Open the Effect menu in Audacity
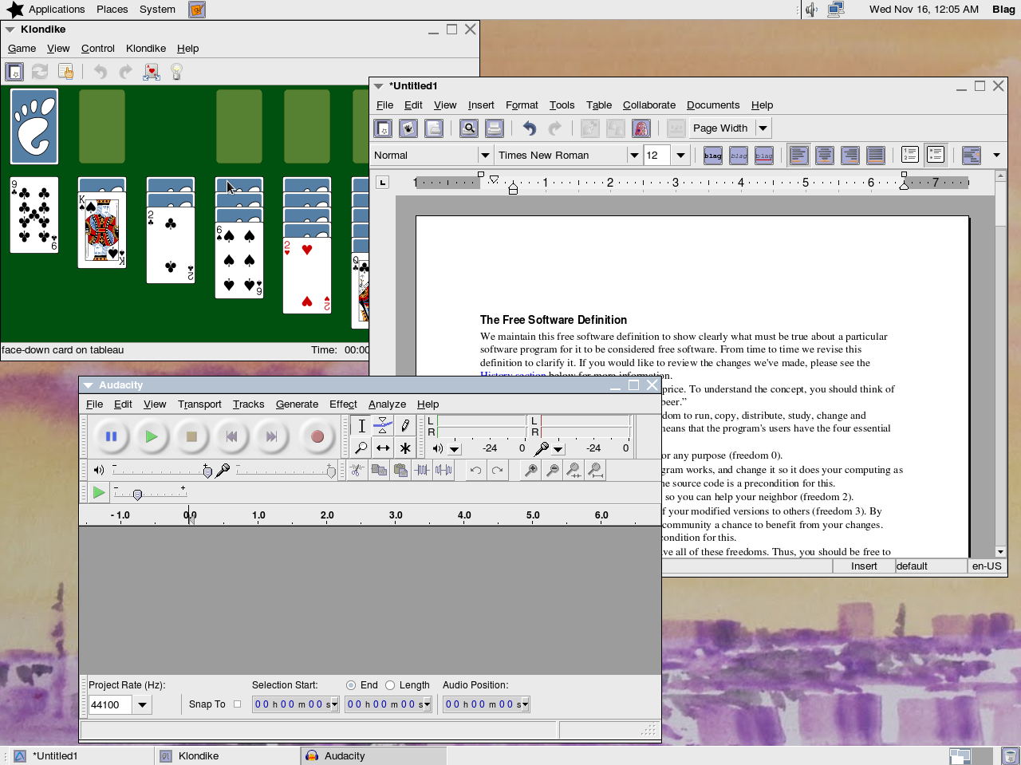The width and height of the screenshot is (1021, 765). tap(343, 404)
